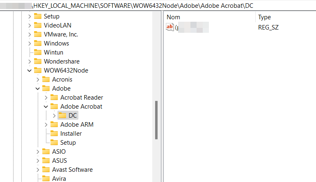316x182 pixels.
Task: Click the Wondershare folder icon
Action: [38, 61]
